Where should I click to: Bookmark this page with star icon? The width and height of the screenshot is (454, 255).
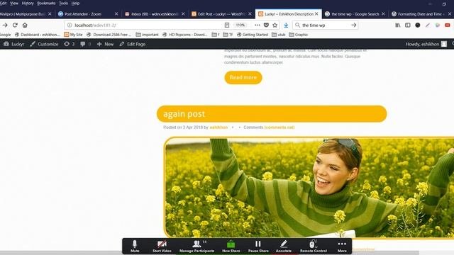pos(275,25)
